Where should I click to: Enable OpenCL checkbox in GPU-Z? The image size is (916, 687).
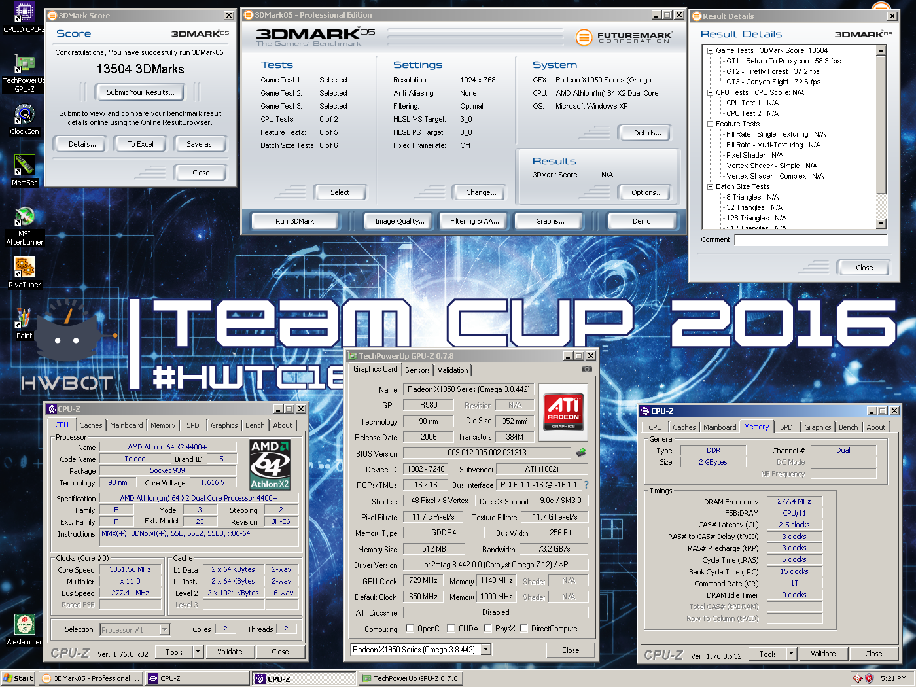coord(410,629)
